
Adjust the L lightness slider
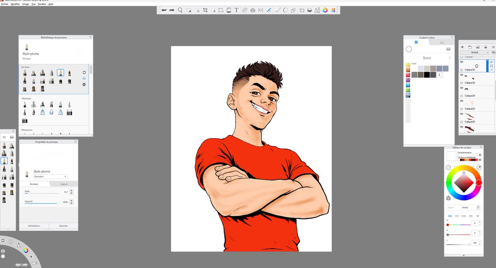coord(458,245)
